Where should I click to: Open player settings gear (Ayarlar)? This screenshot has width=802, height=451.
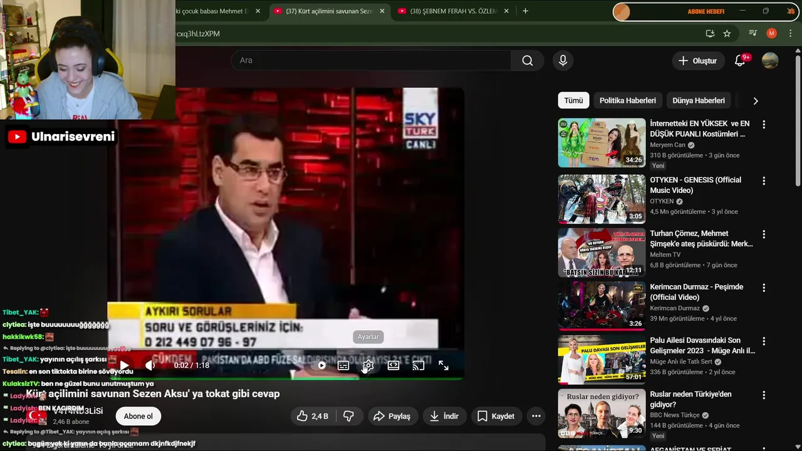[368, 365]
